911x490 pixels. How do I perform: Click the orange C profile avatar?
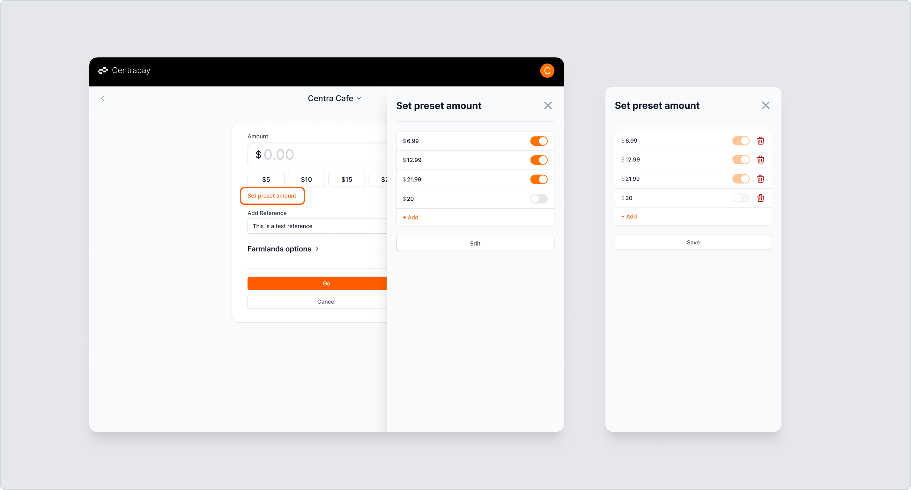pyautogui.click(x=547, y=71)
